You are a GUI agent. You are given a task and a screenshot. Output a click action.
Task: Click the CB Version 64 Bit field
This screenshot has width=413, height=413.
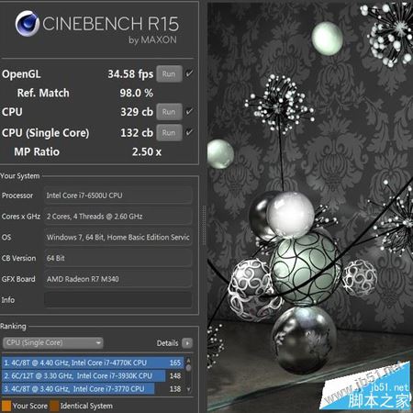118,258
